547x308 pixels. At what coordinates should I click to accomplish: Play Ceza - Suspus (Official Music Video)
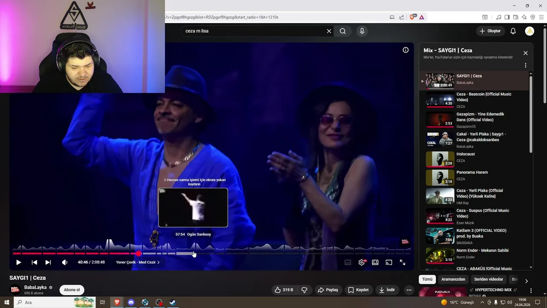pos(474,216)
